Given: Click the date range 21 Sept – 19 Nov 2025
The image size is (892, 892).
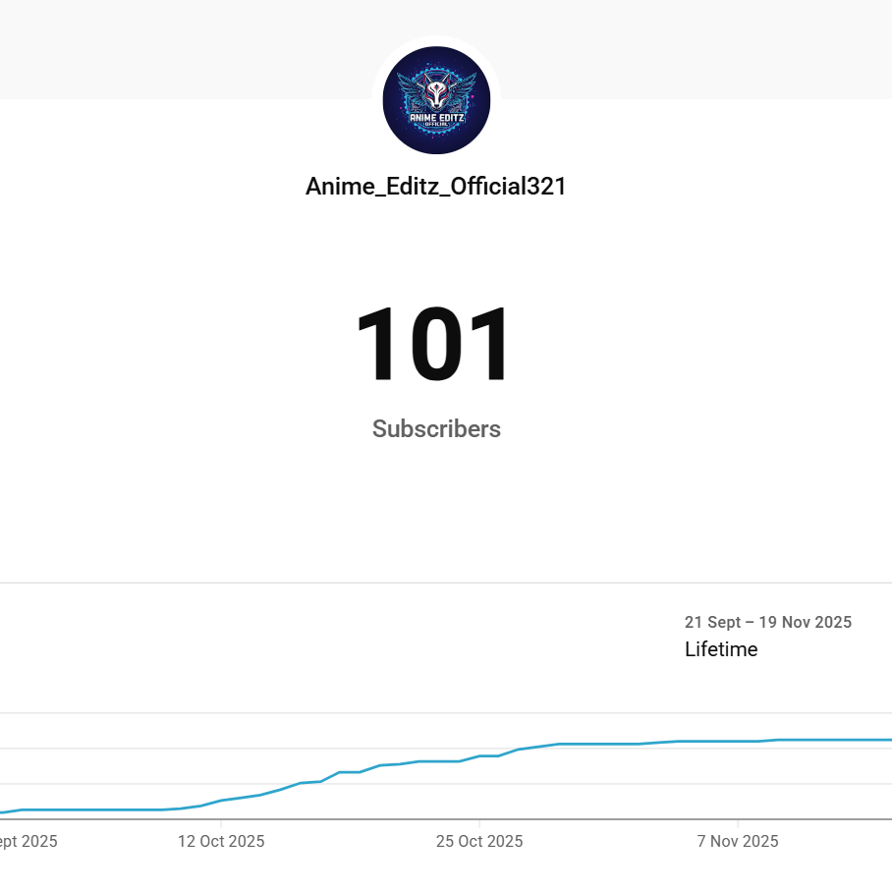Looking at the screenshot, I should (768, 622).
